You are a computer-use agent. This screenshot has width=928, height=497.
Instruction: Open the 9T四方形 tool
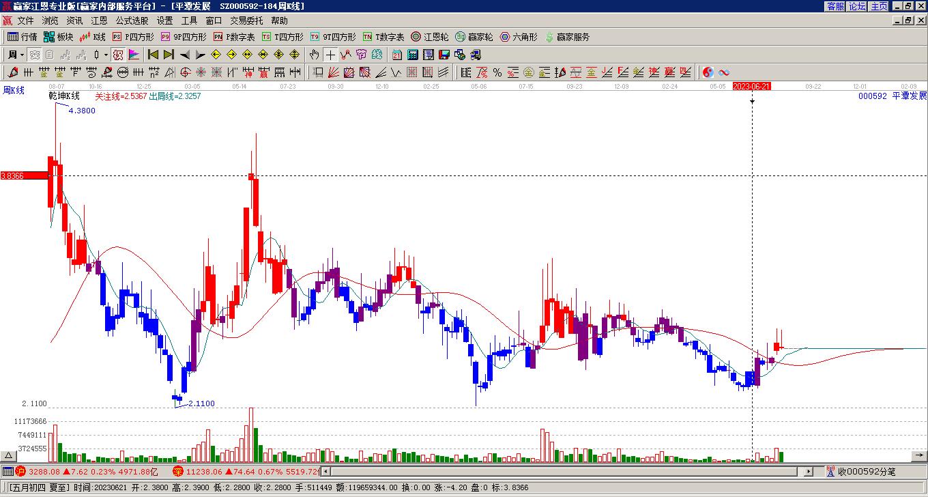click(332, 37)
